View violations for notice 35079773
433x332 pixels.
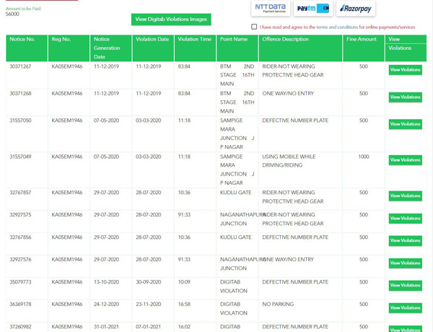(x=405, y=285)
